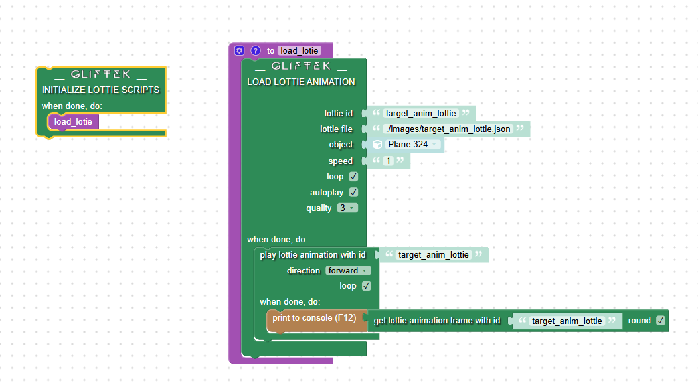The image size is (698, 389).
Task: Toggle loop checkbox below direction forward
Action: pyautogui.click(x=366, y=286)
